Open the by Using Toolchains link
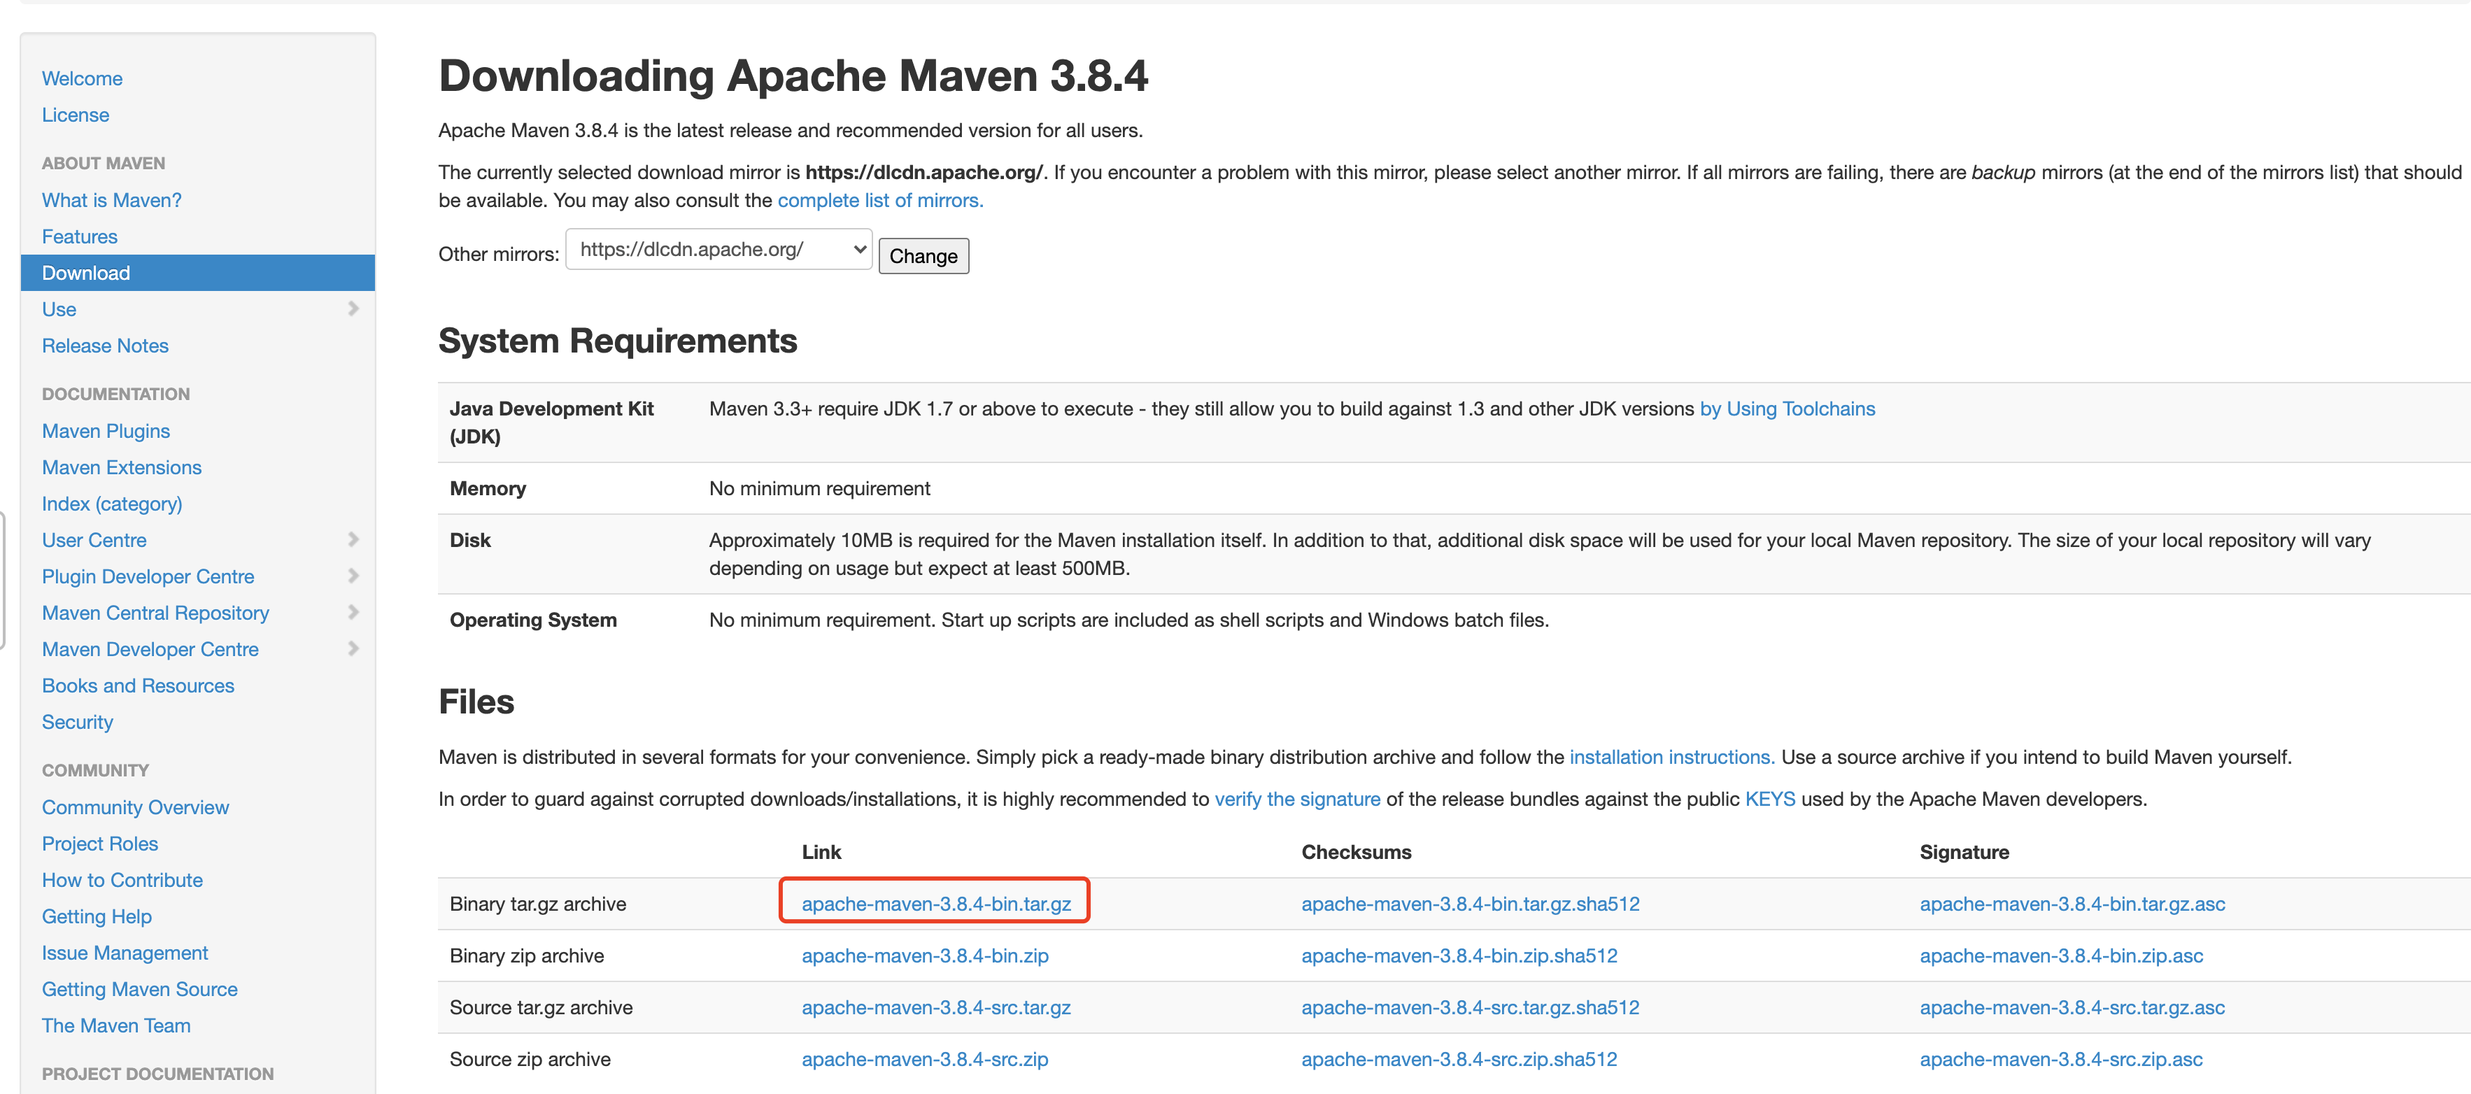Image resolution: width=2471 pixels, height=1094 pixels. [x=1786, y=409]
